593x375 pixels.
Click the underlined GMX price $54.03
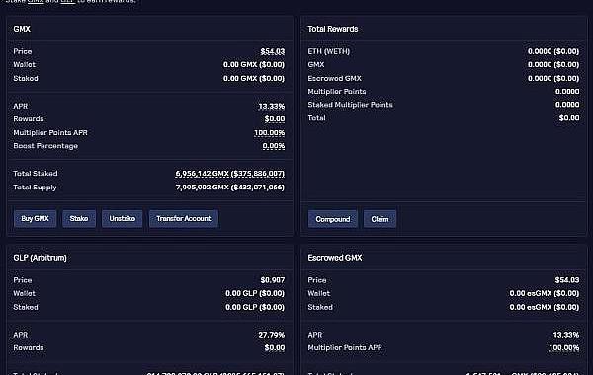pyautogui.click(x=273, y=51)
